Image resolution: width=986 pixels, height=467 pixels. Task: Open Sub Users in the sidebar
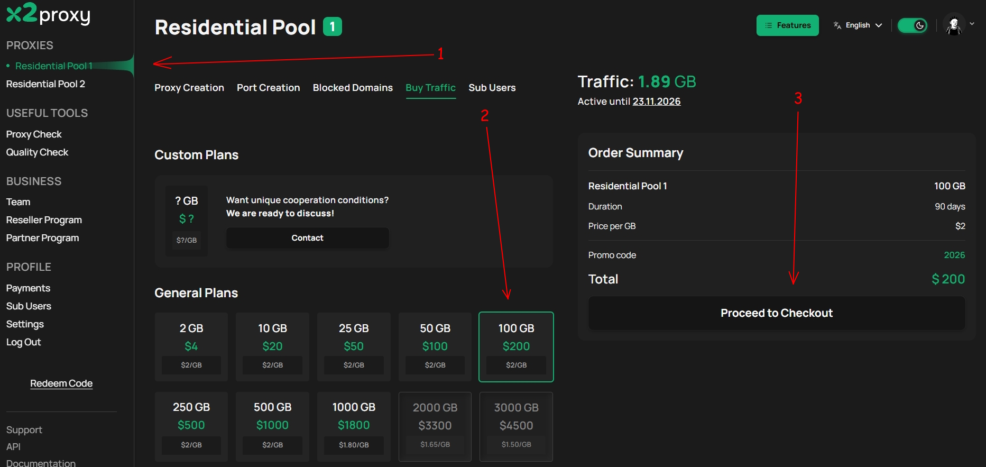click(x=29, y=306)
